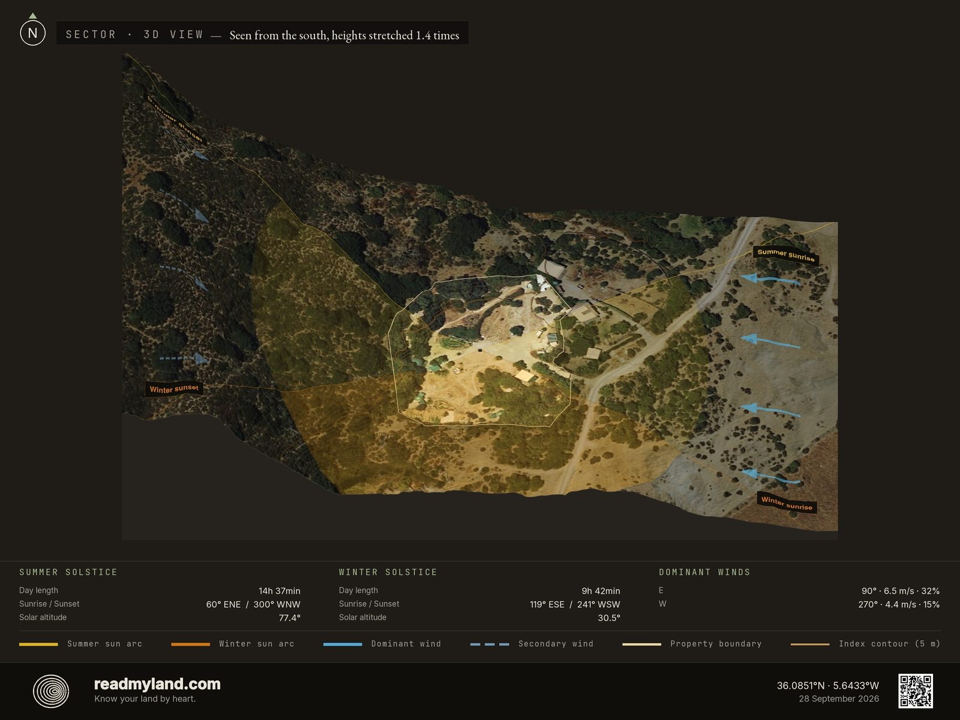
Task: Click the Property boundary legend swatch
Action: click(x=641, y=644)
